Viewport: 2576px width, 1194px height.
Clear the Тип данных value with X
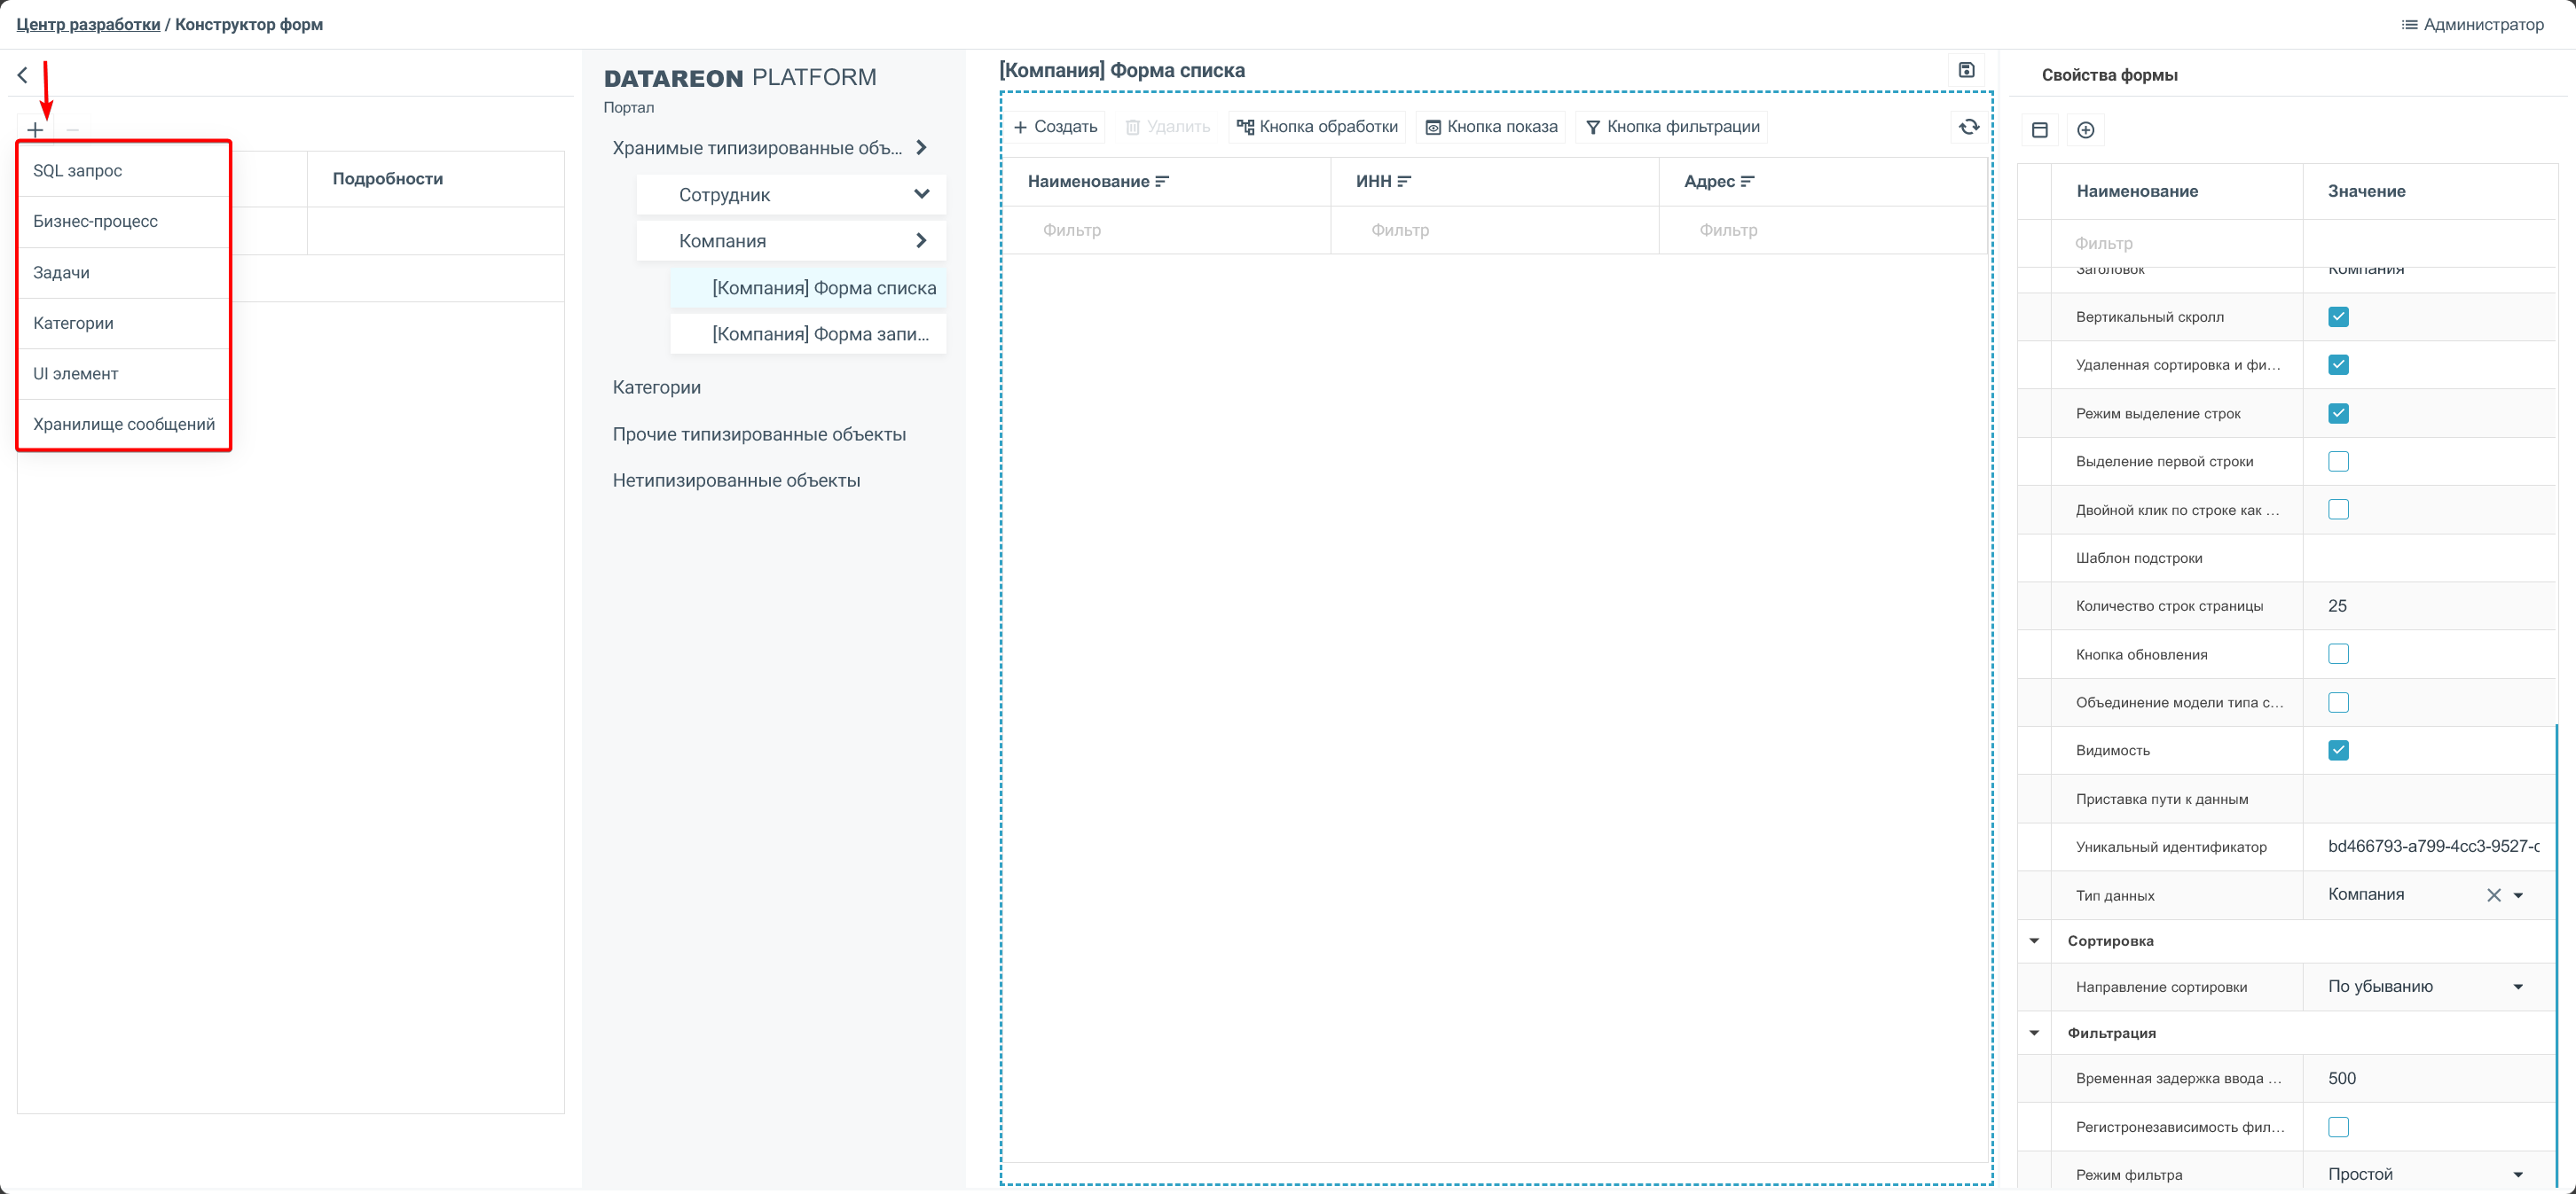(x=2493, y=895)
